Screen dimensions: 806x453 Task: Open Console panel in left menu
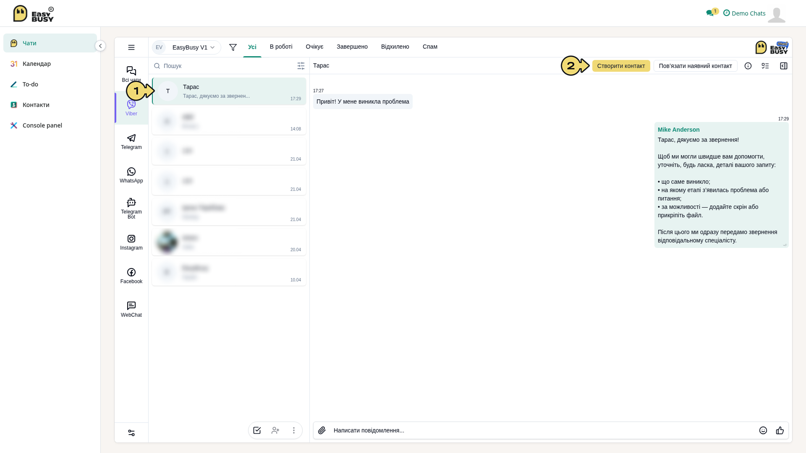pos(50,125)
